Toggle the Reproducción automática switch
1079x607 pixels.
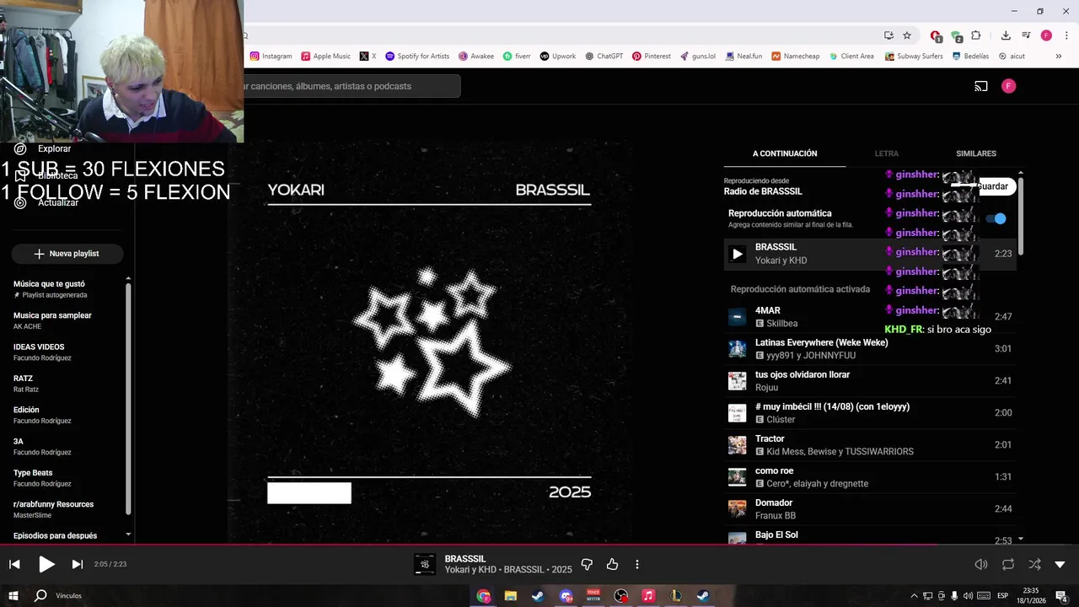(997, 218)
